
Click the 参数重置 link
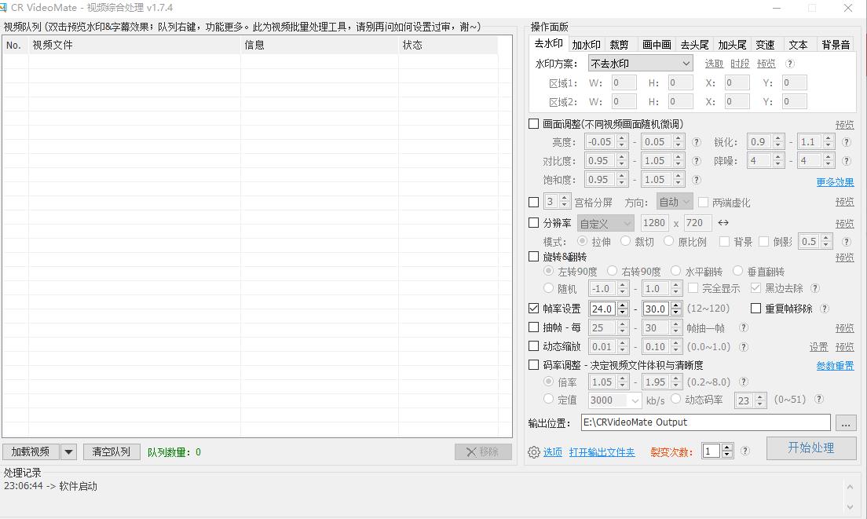click(x=835, y=365)
